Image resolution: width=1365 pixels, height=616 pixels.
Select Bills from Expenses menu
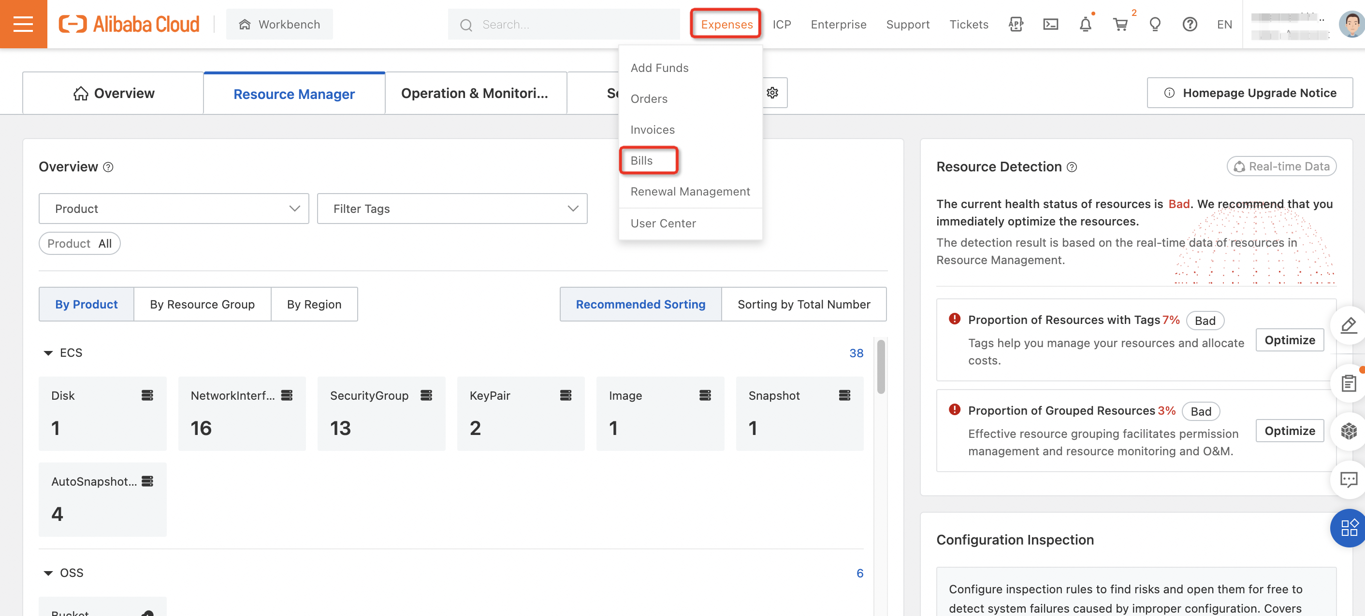[x=642, y=160]
